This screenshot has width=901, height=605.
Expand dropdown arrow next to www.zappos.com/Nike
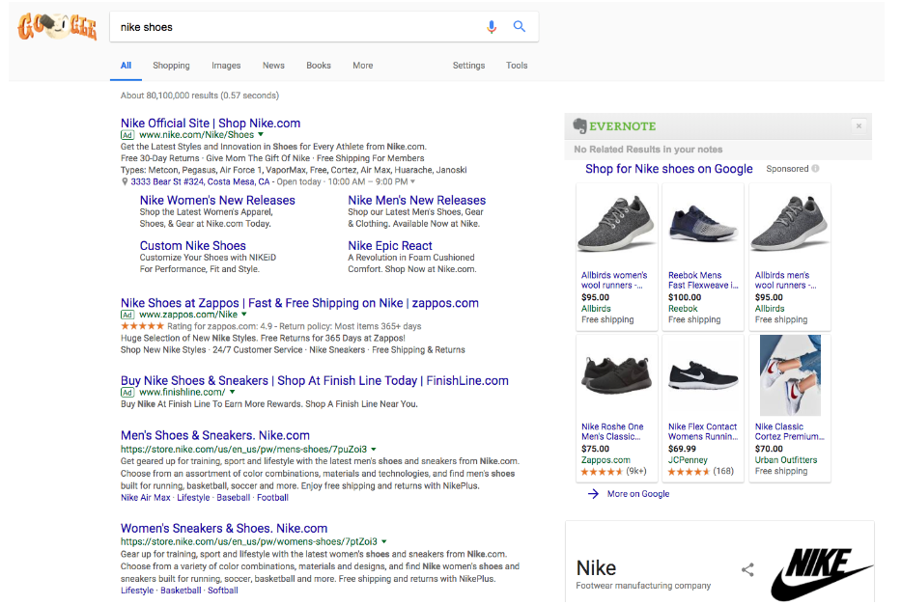pos(244,315)
